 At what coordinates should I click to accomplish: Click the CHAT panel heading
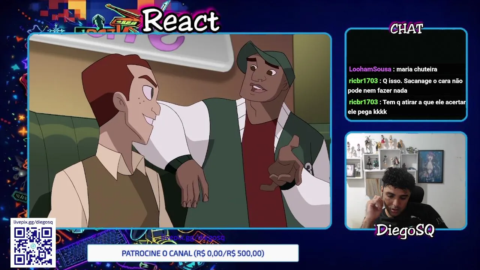[x=406, y=28]
